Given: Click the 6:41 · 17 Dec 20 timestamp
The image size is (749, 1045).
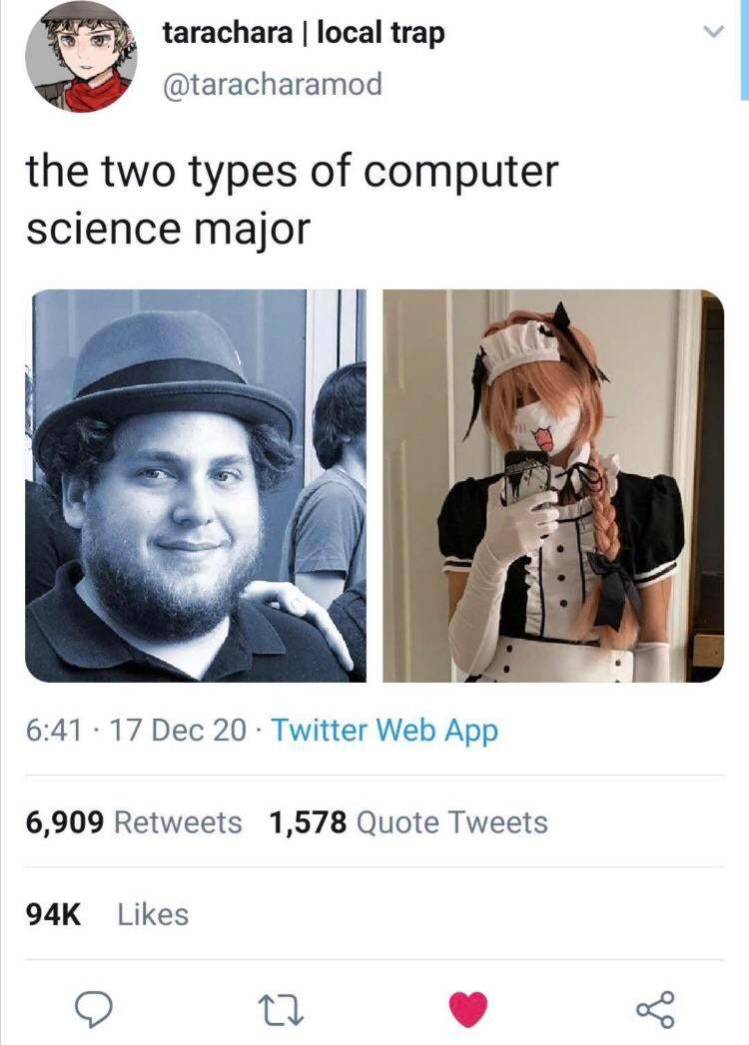Looking at the screenshot, I should pos(136,730).
